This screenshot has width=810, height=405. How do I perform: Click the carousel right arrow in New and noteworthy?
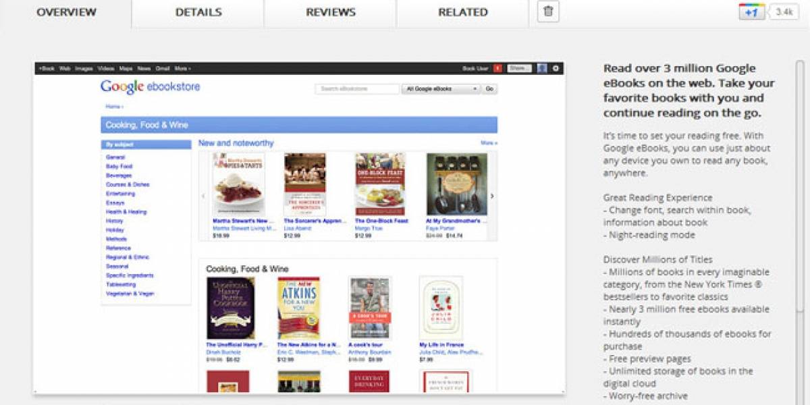(492, 196)
